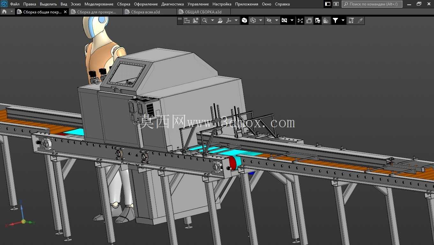Expand the eye visibility dropdown
Viewport: 434px width, 245px height.
coord(292,20)
